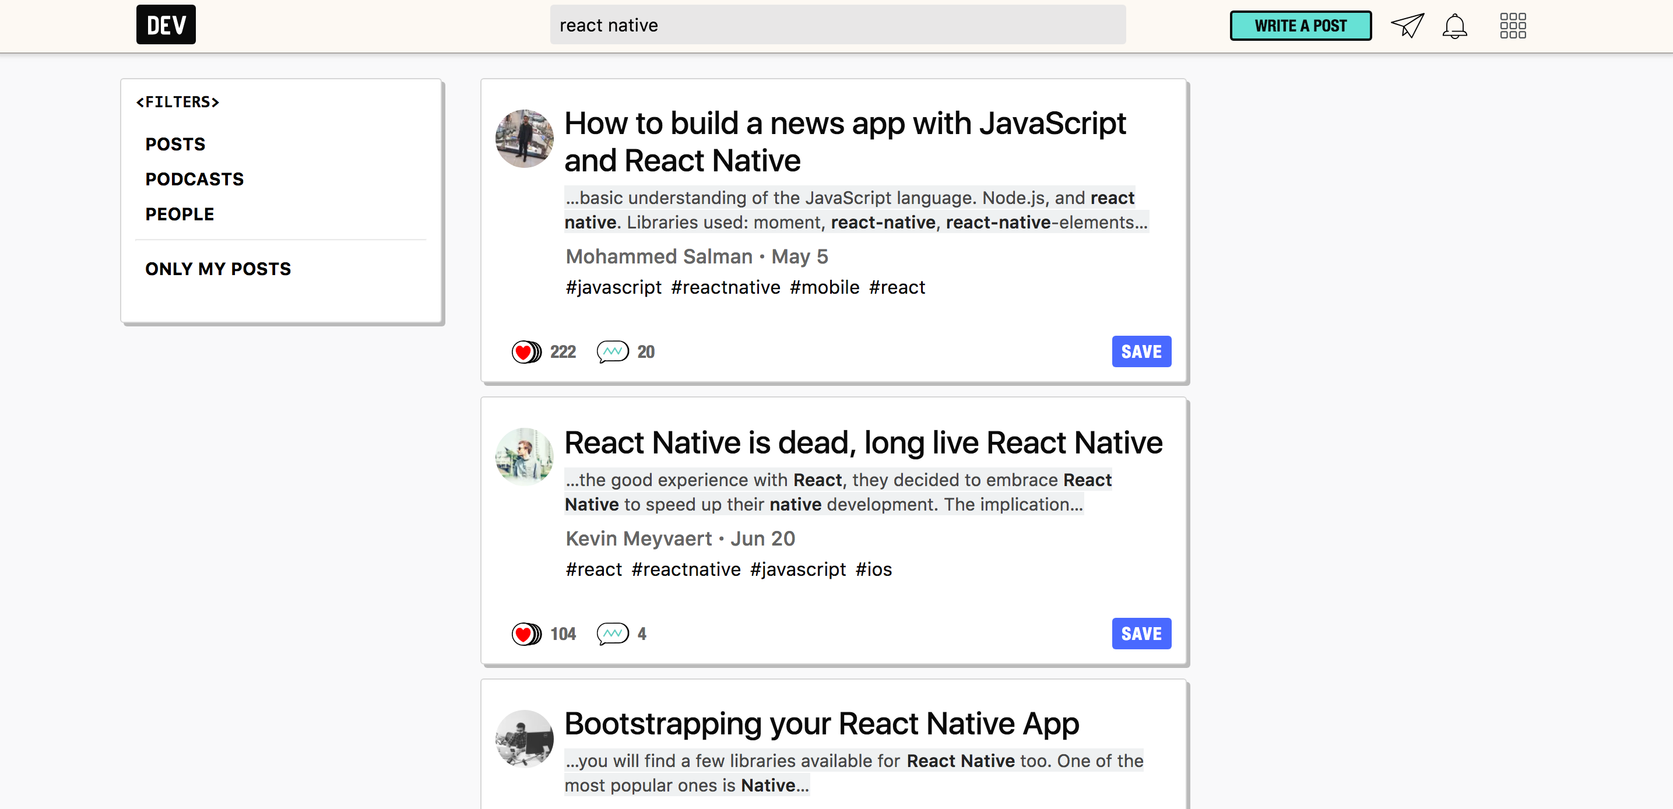Click #javascript tag on Kevin Meyvaert's post
This screenshot has width=1673, height=809.
797,569
